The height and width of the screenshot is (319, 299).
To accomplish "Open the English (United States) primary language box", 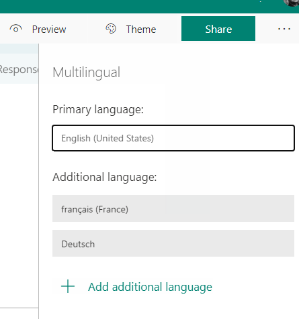I will click(x=173, y=138).
